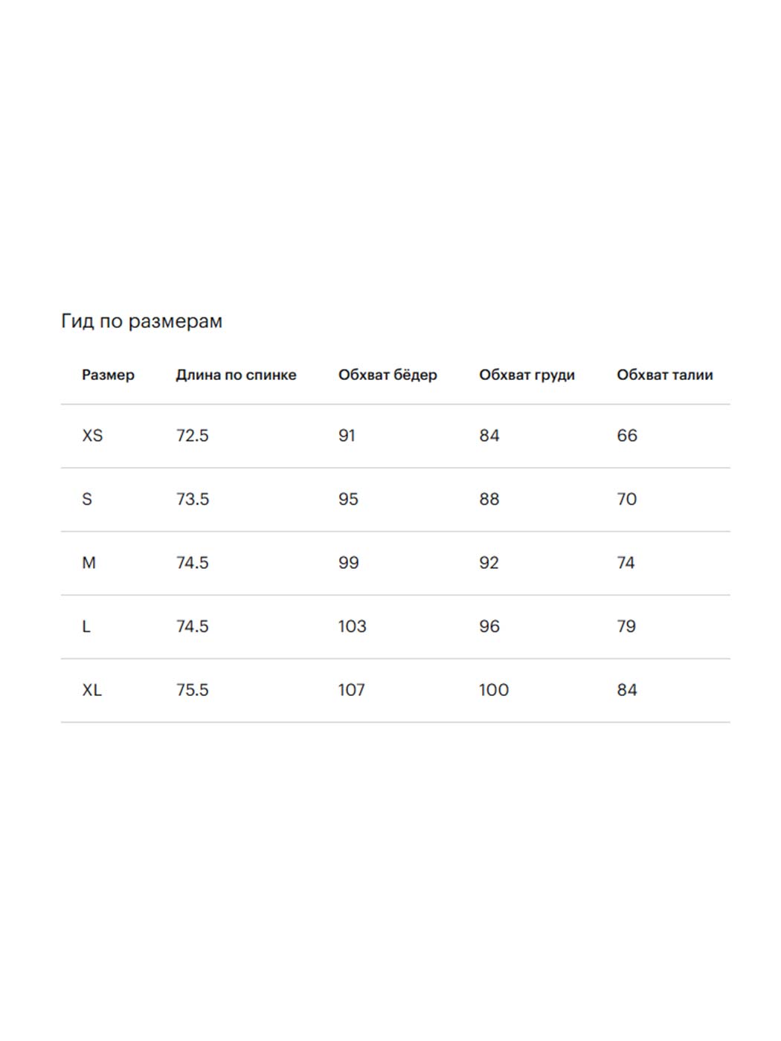The image size is (781, 1041).
Task: Click the "Гид по размерам" heading
Action: pyautogui.click(x=141, y=321)
